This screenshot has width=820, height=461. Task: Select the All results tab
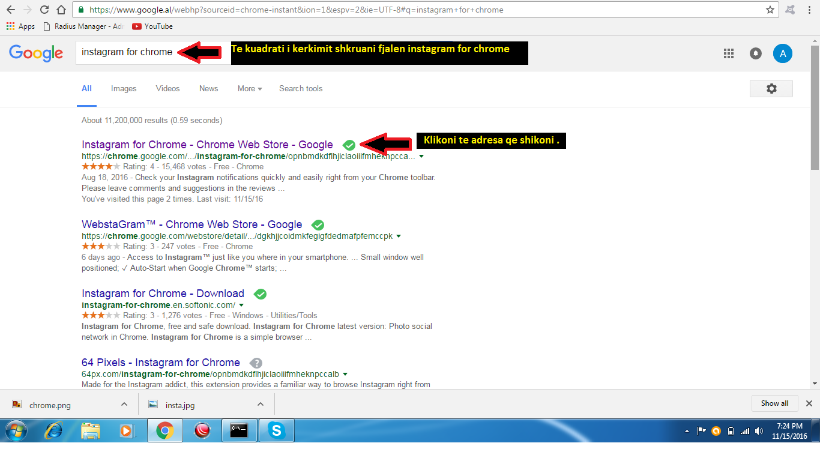pyautogui.click(x=86, y=88)
